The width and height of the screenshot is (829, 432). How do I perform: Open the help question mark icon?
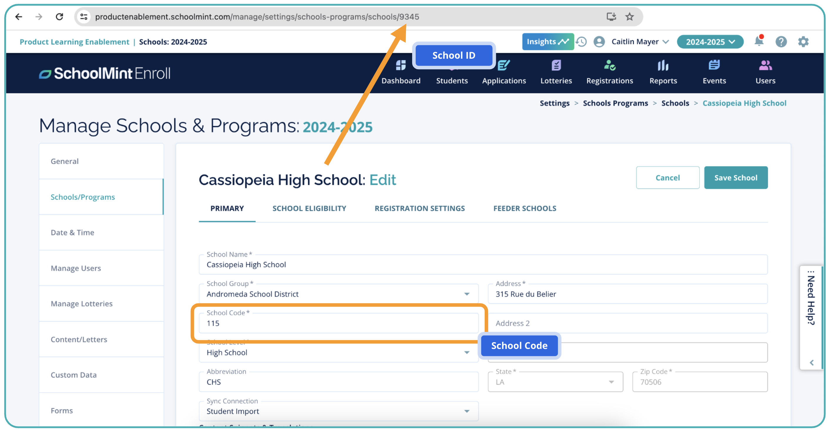(781, 42)
